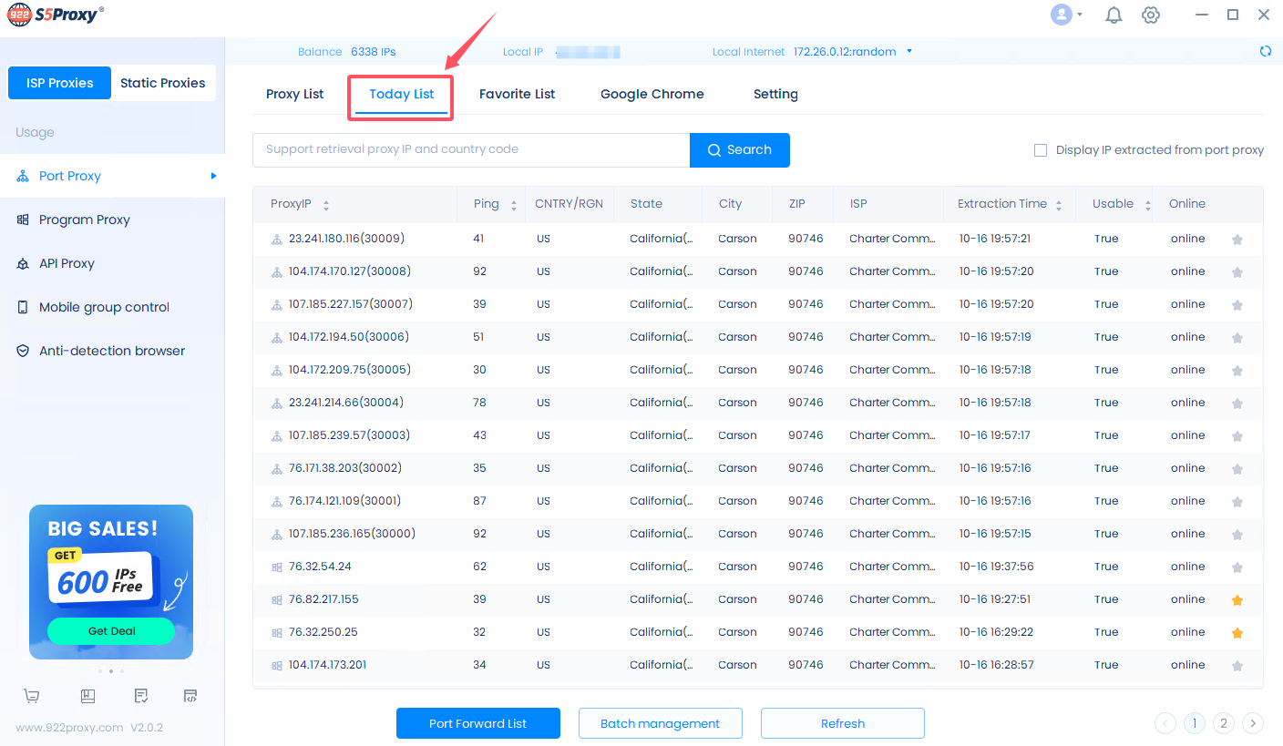Viewport: 1283px width, 746px height.
Task: Sort table by Ping column
Action: click(x=514, y=205)
